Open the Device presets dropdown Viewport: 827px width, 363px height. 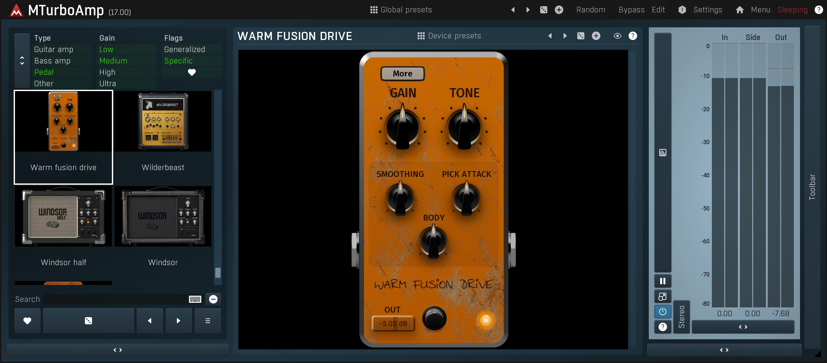coord(449,36)
